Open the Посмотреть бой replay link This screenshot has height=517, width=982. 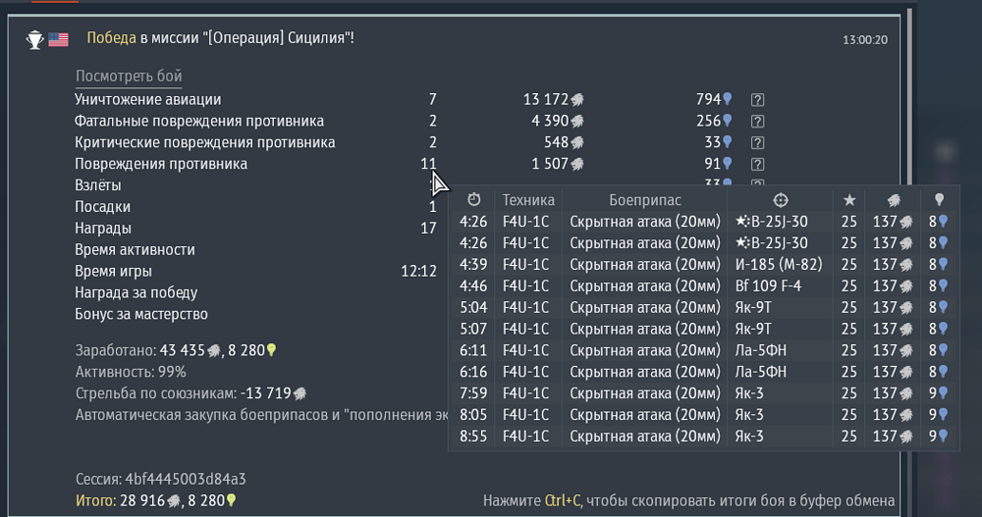[129, 78]
